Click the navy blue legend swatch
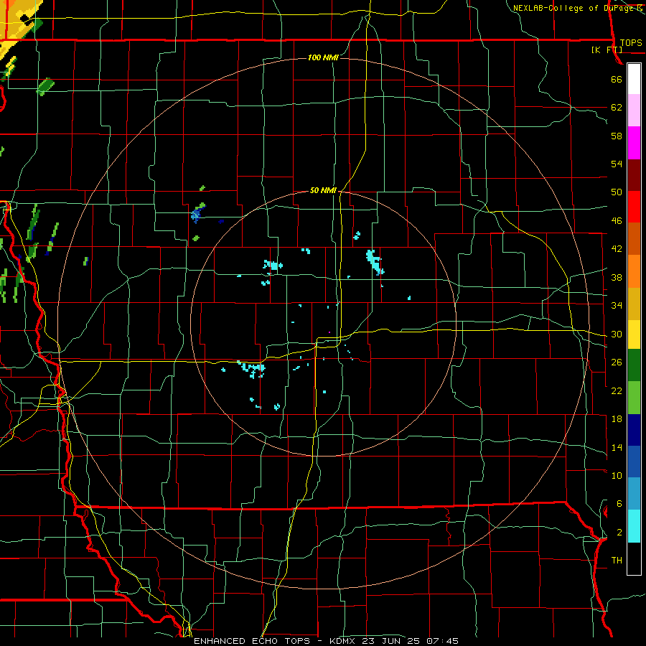The width and height of the screenshot is (646, 646). pos(634,430)
